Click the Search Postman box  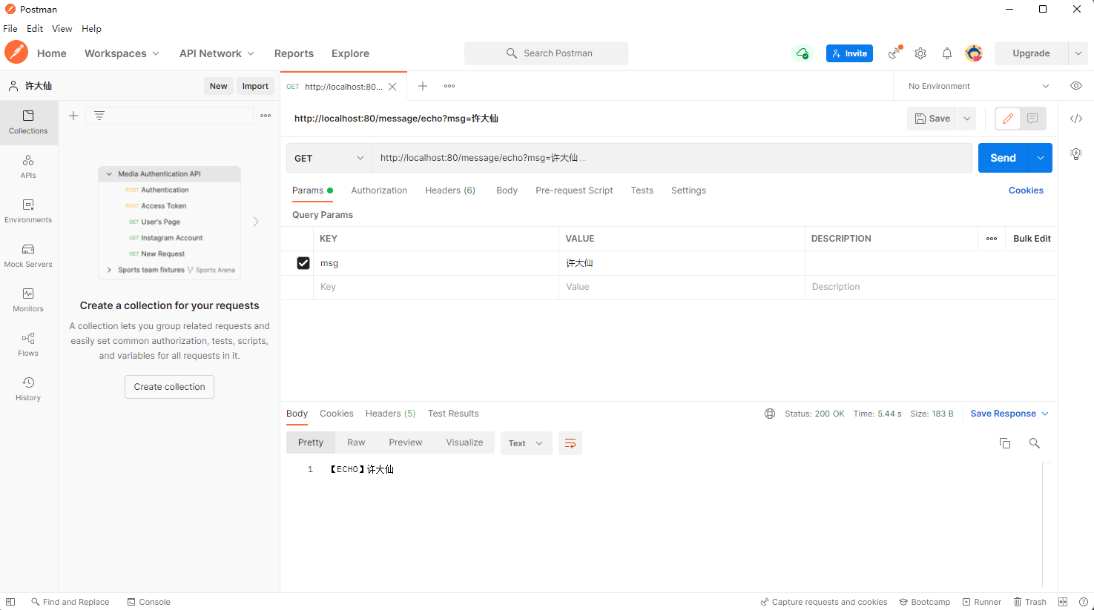click(x=547, y=53)
